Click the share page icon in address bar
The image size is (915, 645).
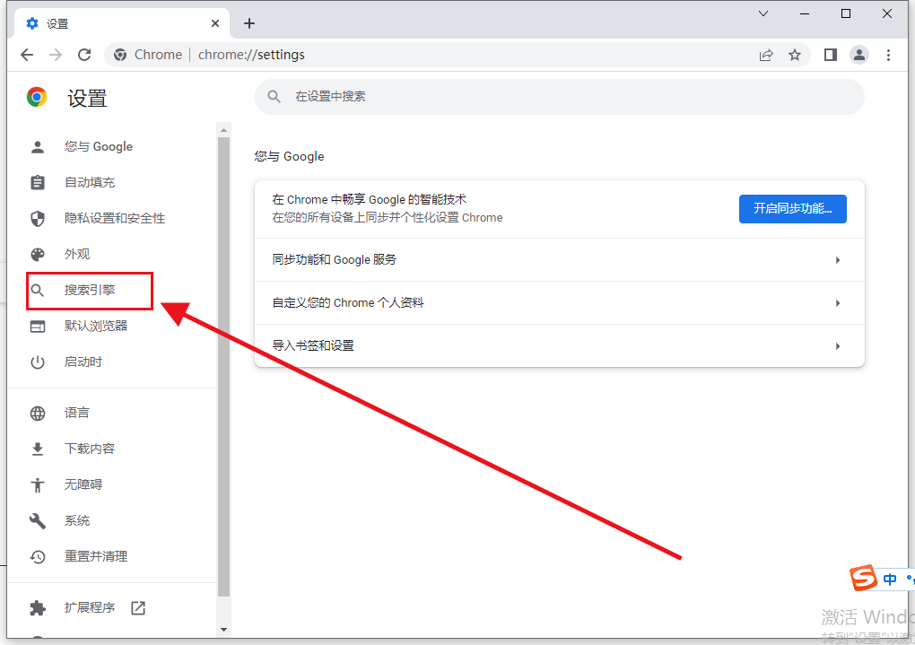coord(765,55)
